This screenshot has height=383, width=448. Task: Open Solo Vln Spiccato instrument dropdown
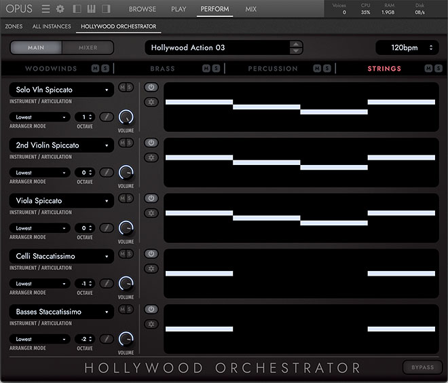[x=61, y=90]
